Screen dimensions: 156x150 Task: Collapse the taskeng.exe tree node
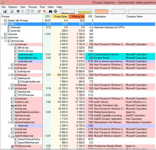[x=12, y=78]
